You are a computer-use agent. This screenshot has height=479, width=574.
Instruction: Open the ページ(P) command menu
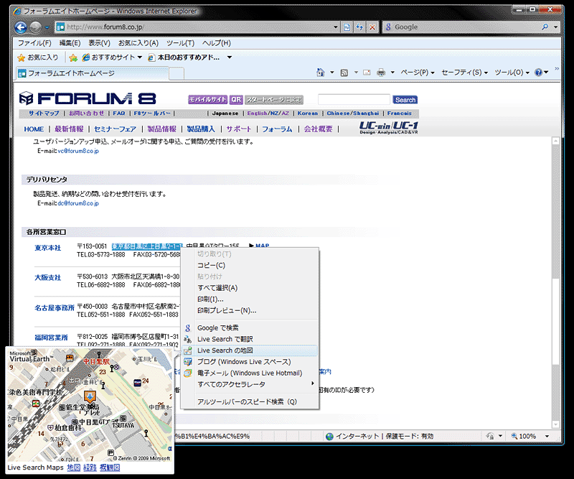coord(418,73)
